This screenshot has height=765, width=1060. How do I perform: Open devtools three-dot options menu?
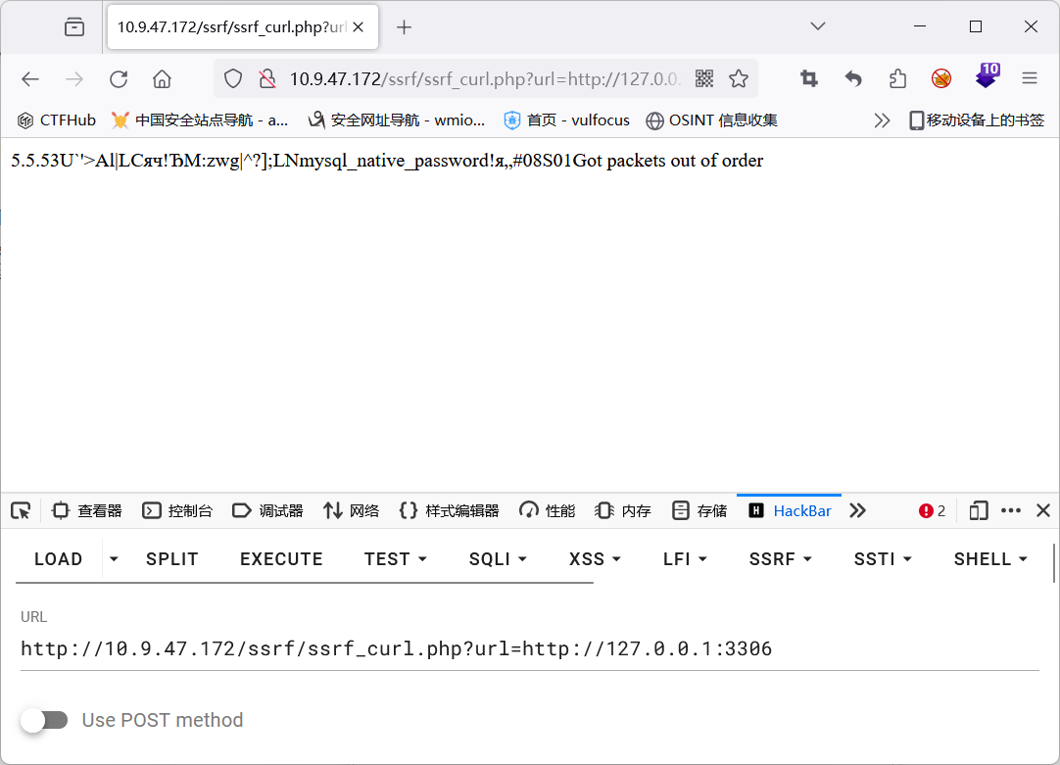click(1011, 511)
